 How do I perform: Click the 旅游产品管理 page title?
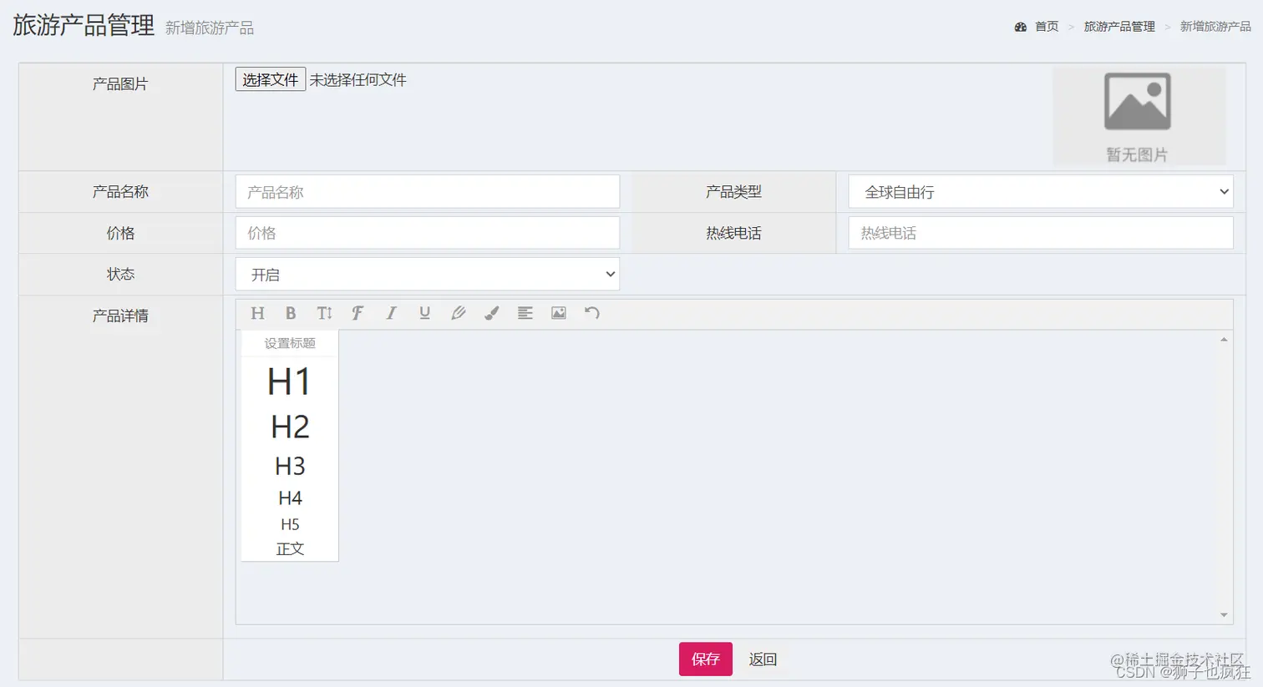pos(84,25)
